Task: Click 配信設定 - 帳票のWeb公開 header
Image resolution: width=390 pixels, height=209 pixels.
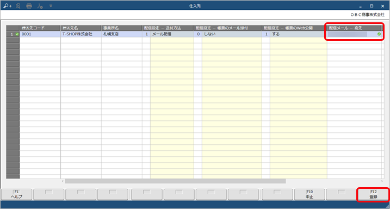Action: point(294,28)
